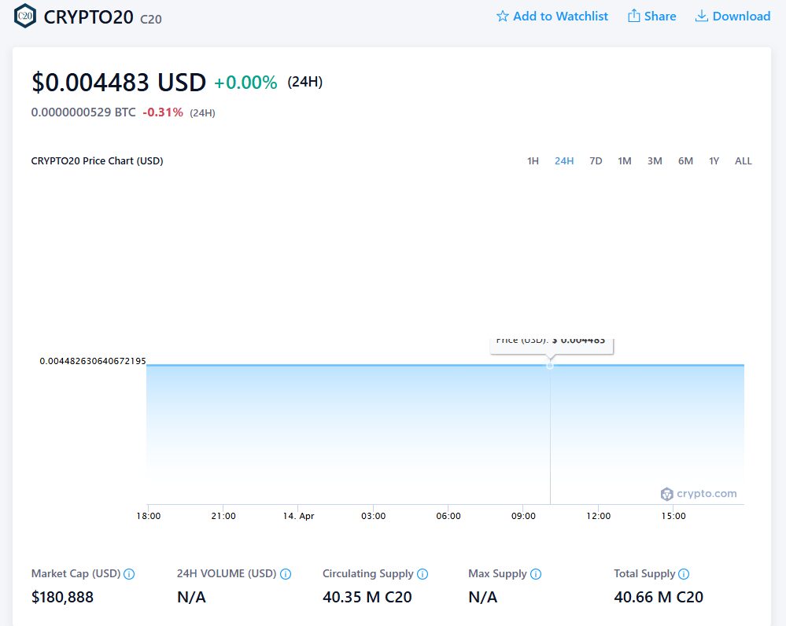
Task: Select the 1H chart range
Action: click(533, 161)
